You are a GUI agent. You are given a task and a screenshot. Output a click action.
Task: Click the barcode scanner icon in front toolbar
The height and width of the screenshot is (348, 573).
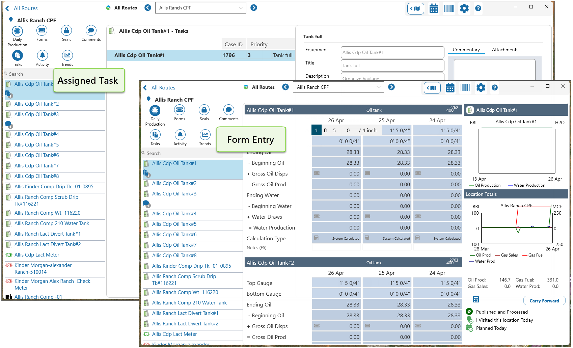pos(465,88)
